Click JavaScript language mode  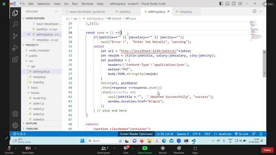(223, 134)
